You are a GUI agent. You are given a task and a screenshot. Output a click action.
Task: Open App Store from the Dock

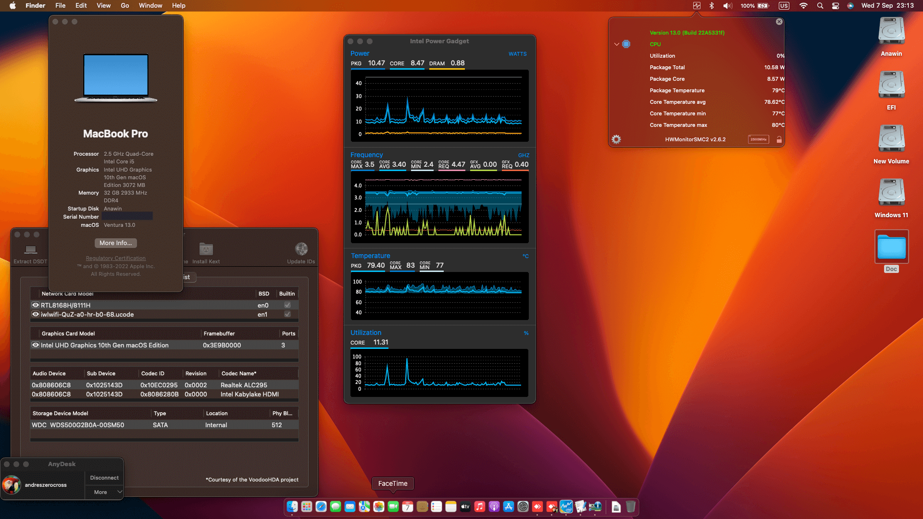pyautogui.click(x=509, y=507)
